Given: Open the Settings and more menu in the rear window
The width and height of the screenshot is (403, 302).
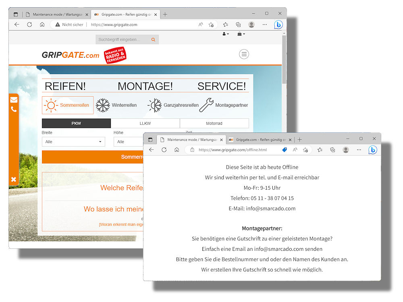Looking at the screenshot, I should click(x=264, y=25).
